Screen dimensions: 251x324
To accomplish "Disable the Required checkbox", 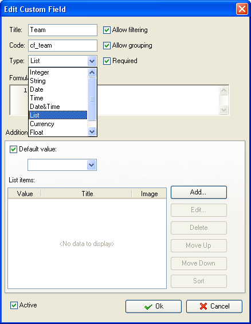I will tap(107, 61).
